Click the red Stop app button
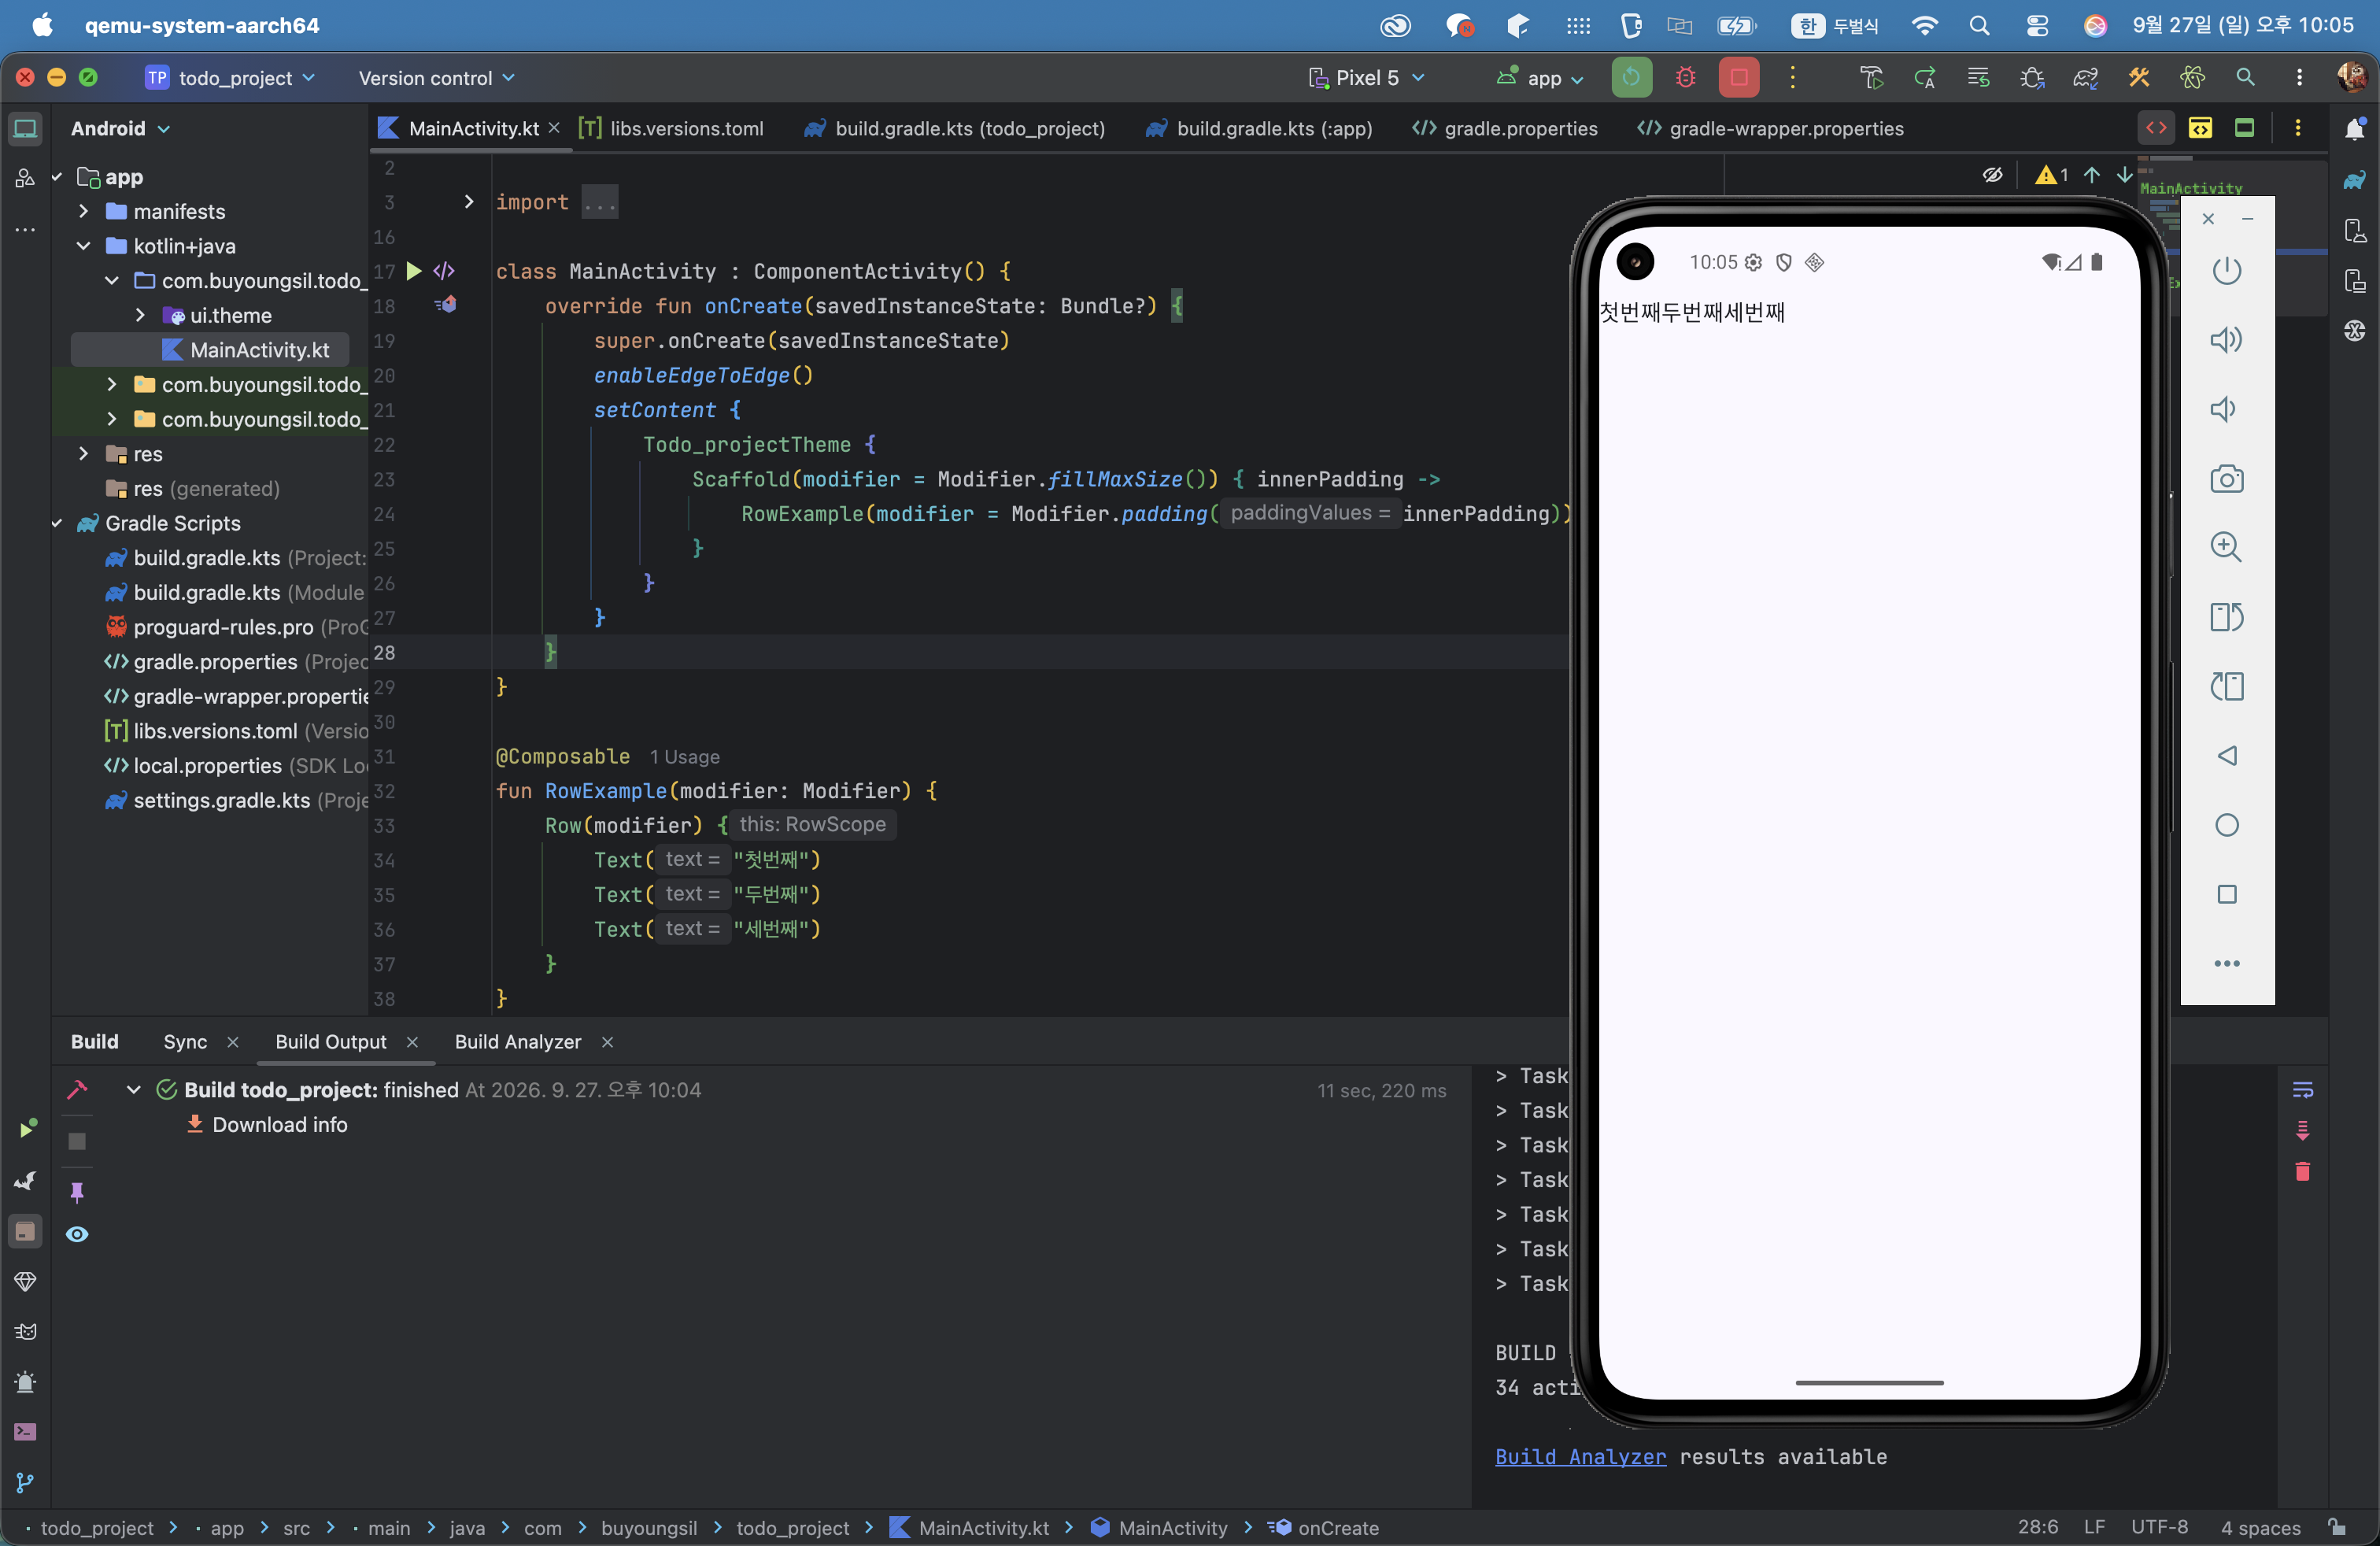This screenshot has height=1546, width=2380. pos(1739,78)
